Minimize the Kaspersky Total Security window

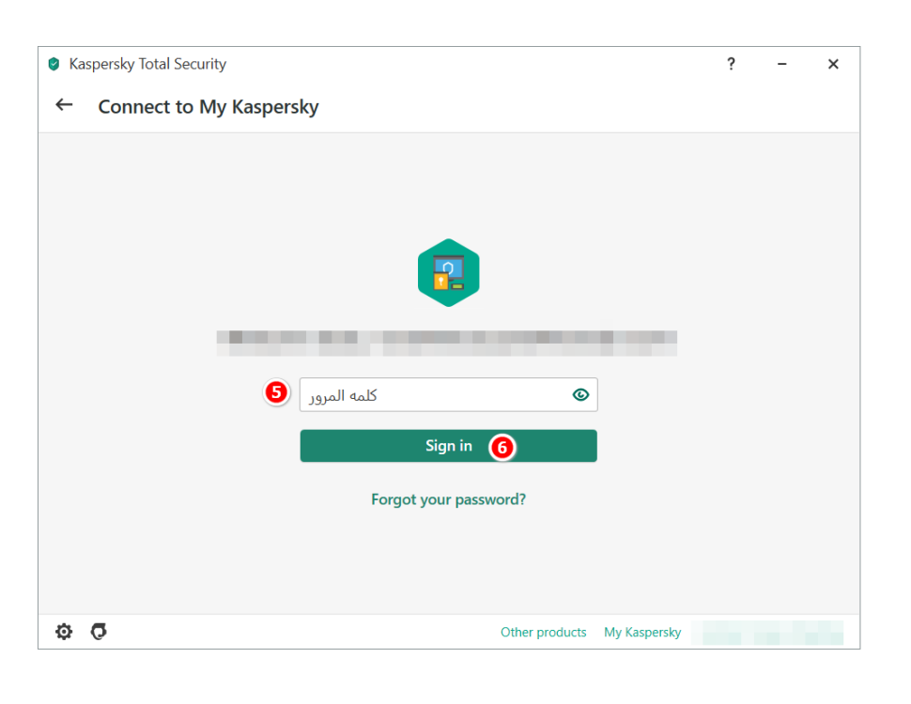782,64
